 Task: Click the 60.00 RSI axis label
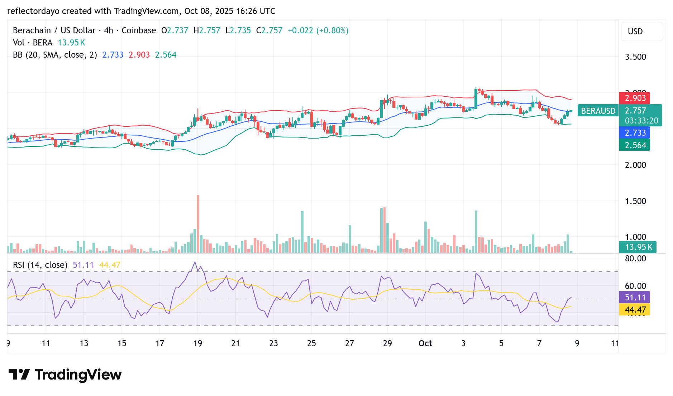tap(635, 286)
